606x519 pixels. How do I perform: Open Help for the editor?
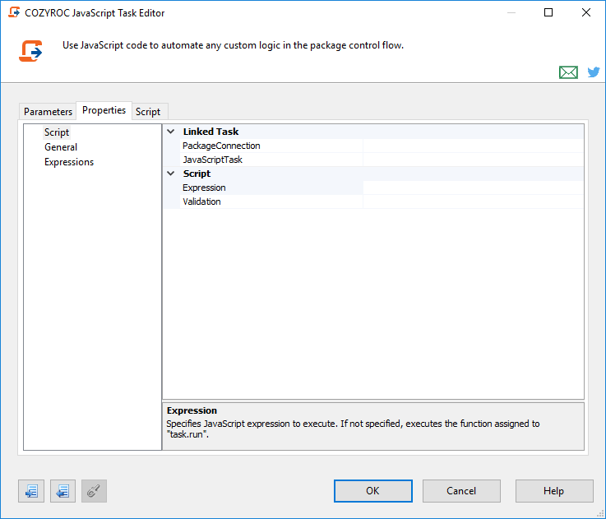(x=554, y=491)
